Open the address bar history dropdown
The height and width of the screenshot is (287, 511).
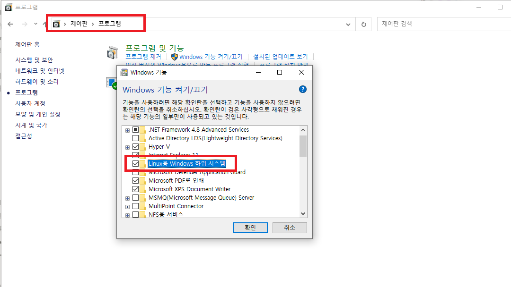click(x=348, y=25)
